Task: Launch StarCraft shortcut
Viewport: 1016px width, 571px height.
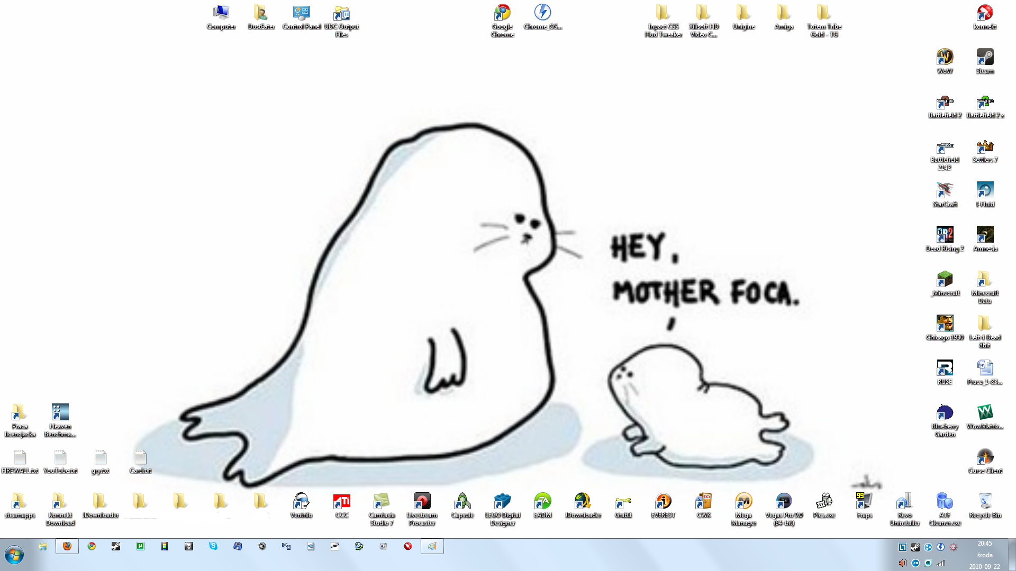Action: pyautogui.click(x=945, y=195)
